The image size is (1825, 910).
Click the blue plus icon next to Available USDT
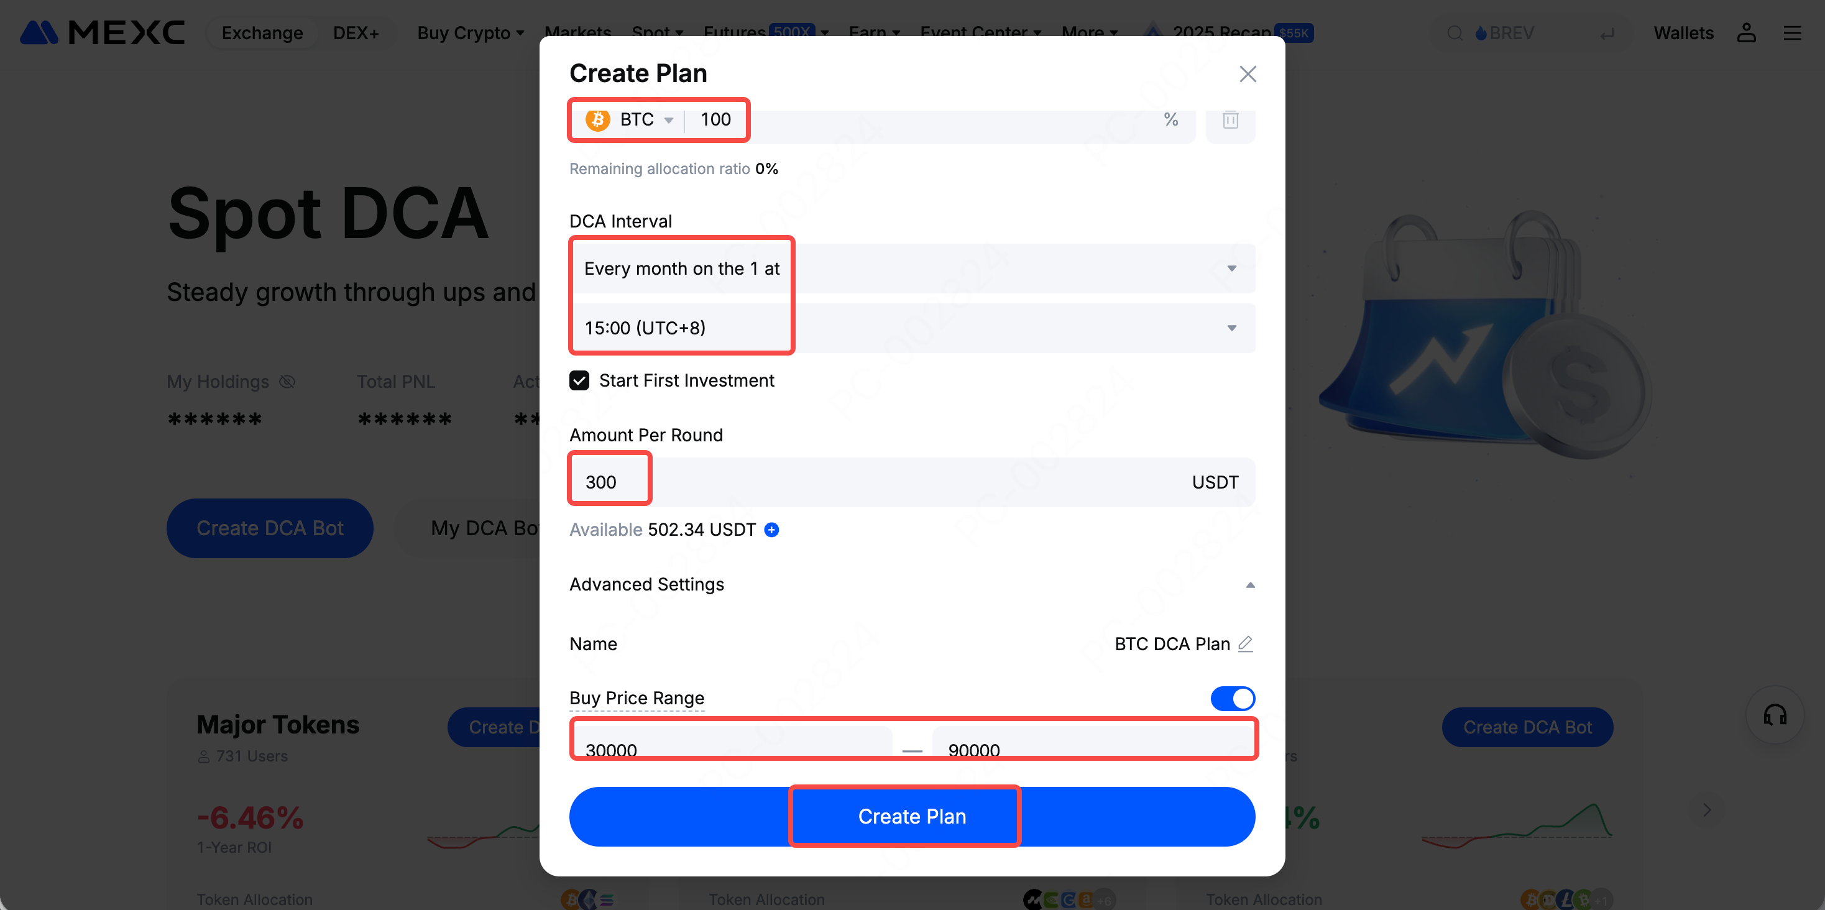click(771, 530)
